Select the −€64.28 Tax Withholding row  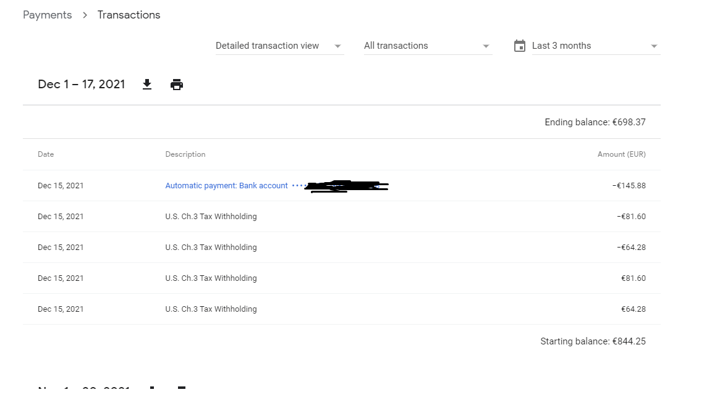tap(341, 247)
